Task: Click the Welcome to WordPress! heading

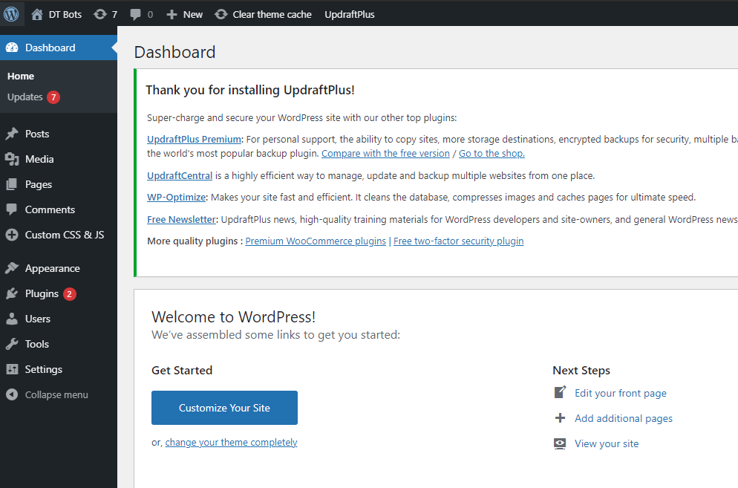Action: (233, 317)
